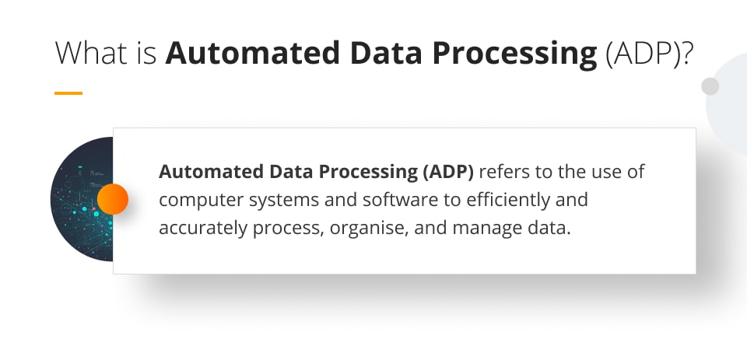The image size is (747, 346).
Task: Click "(ADP)?" at the end of the heading
Action: point(647,54)
